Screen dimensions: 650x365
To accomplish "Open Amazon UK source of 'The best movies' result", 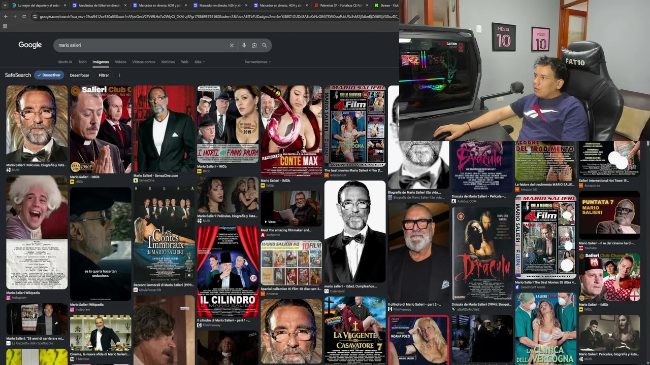I will 335,175.
